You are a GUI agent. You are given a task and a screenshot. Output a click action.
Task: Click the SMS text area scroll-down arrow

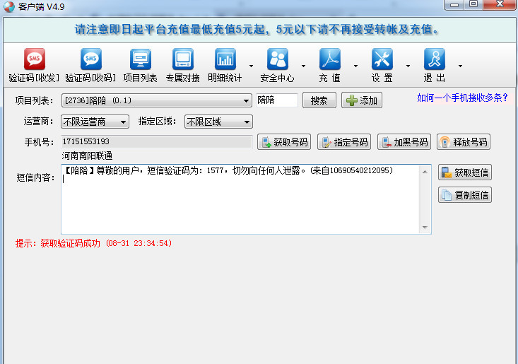pyautogui.click(x=425, y=228)
